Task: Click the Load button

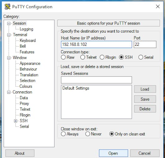Action: pyautogui.click(x=145, y=89)
